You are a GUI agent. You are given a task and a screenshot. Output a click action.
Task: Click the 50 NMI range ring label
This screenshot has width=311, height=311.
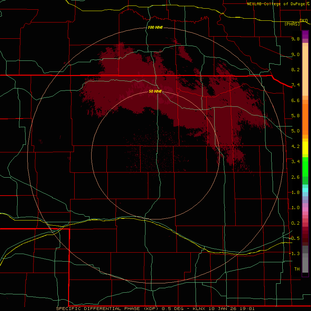(x=155, y=91)
